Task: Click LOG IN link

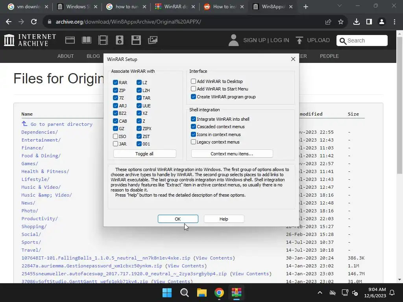Action: pos(280,41)
